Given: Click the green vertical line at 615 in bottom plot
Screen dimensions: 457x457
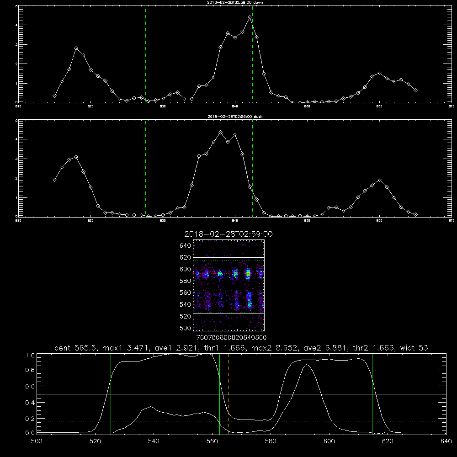Looking at the screenshot, I should coord(372,393).
